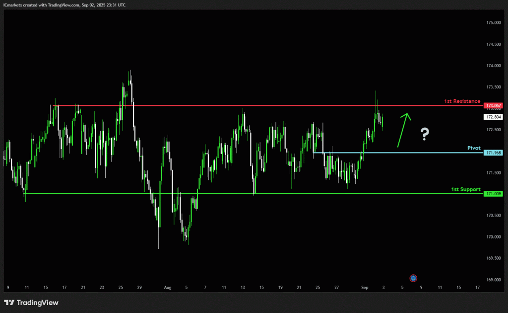Click the 1st Support label
This screenshot has height=313, width=508.
(x=465, y=189)
